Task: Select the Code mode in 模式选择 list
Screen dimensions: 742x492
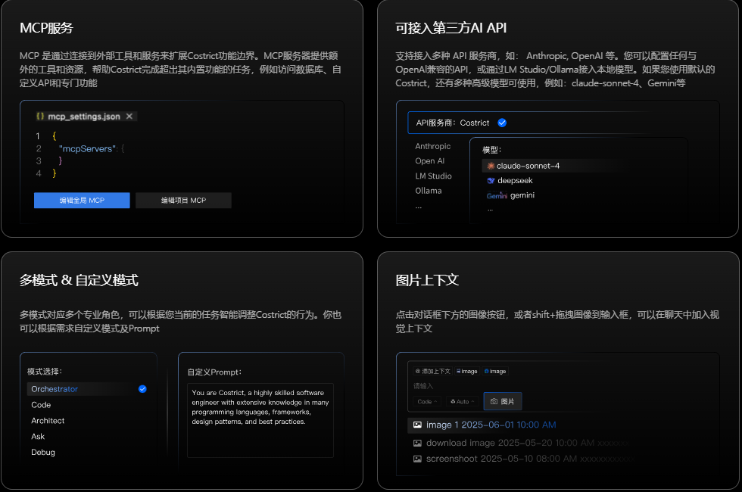Action: point(41,405)
